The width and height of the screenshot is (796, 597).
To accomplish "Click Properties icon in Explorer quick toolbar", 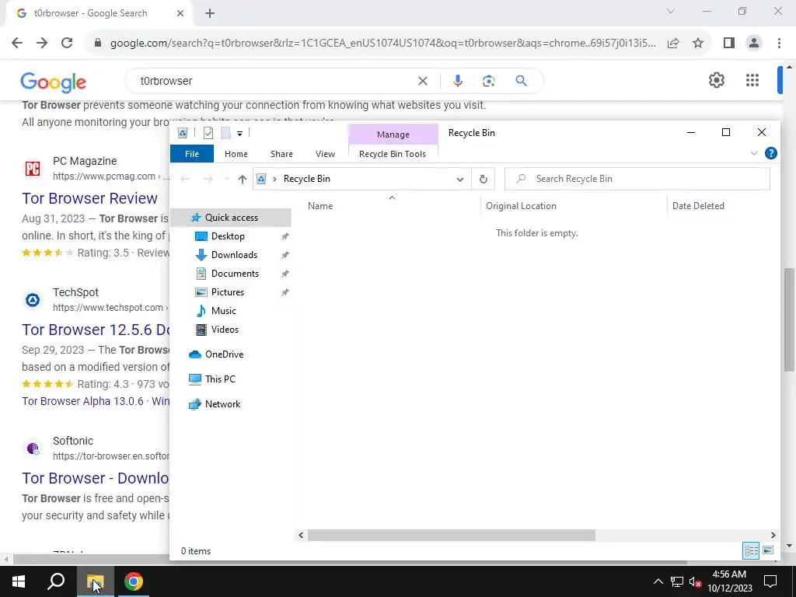I will pos(208,133).
